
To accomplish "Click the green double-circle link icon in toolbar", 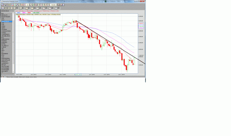I will [x=15, y=5].
